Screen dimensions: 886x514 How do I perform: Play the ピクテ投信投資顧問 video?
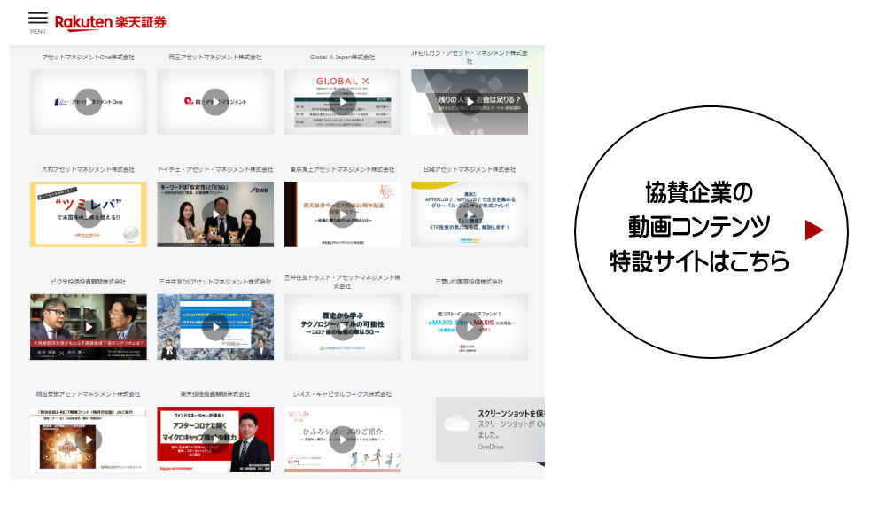coord(88,327)
